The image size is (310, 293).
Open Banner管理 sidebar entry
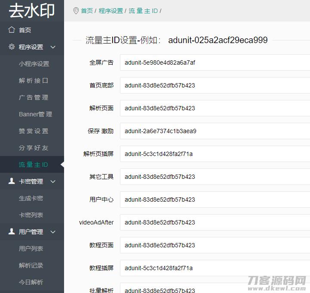35,114
